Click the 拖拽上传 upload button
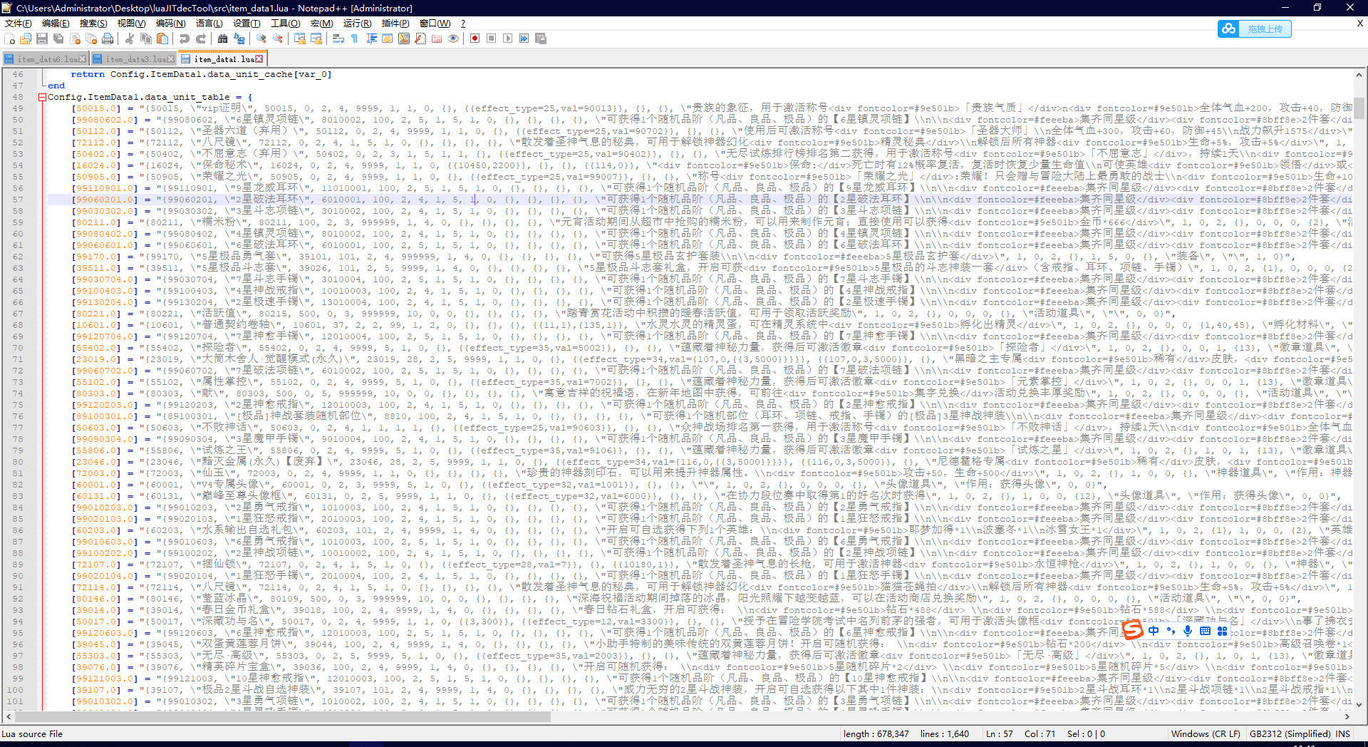Viewport: 1368px width, 747px height. 1255,29
